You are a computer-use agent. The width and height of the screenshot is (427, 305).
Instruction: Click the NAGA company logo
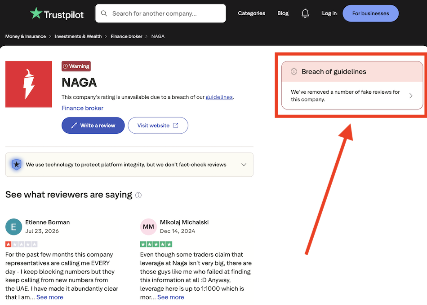point(29,84)
